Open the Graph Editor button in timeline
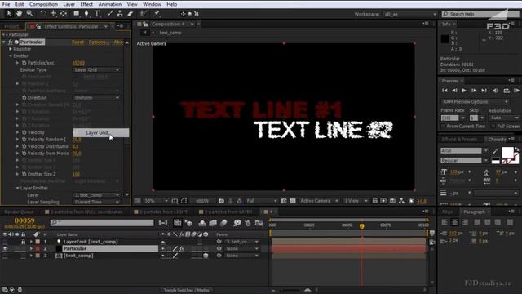The height and width of the screenshot is (294, 522). (x=259, y=223)
